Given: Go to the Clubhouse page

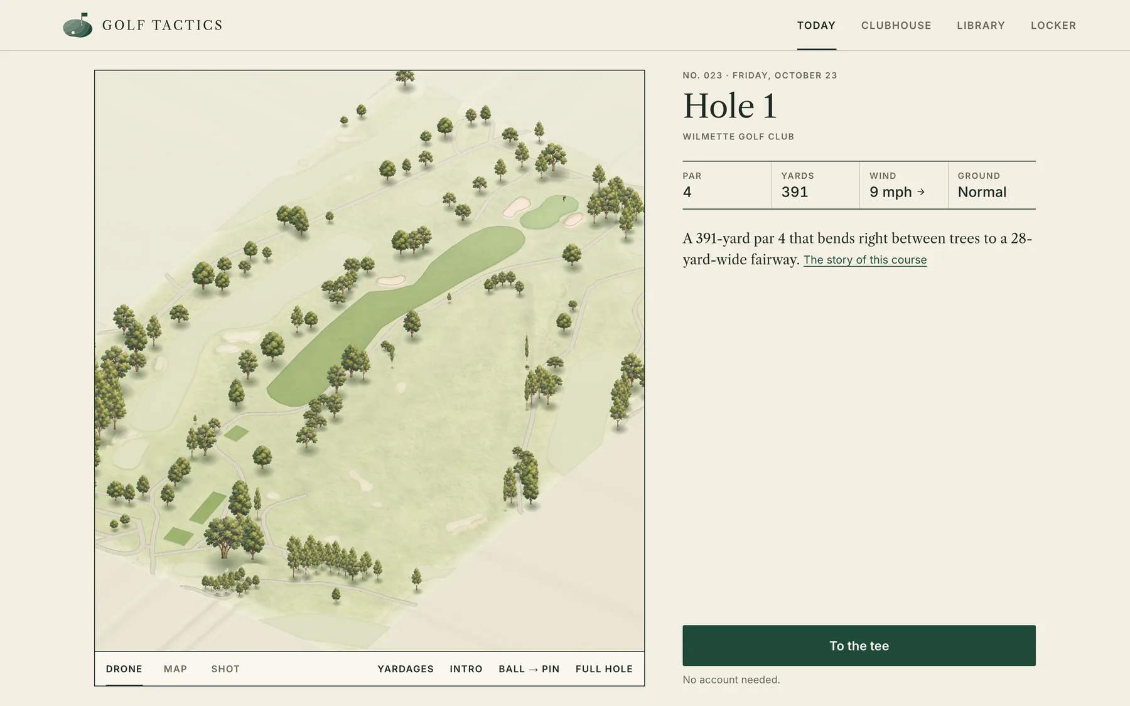Looking at the screenshot, I should pos(896,25).
